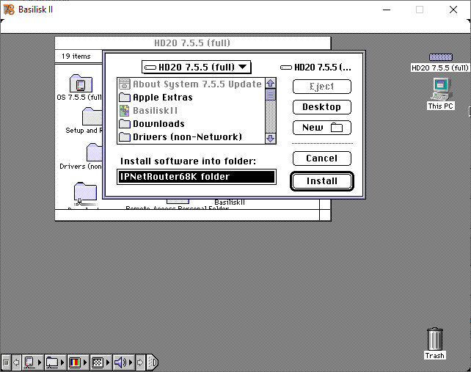Click the AppleTalk computer control strip icon
The height and width of the screenshot is (372, 471).
31,362
